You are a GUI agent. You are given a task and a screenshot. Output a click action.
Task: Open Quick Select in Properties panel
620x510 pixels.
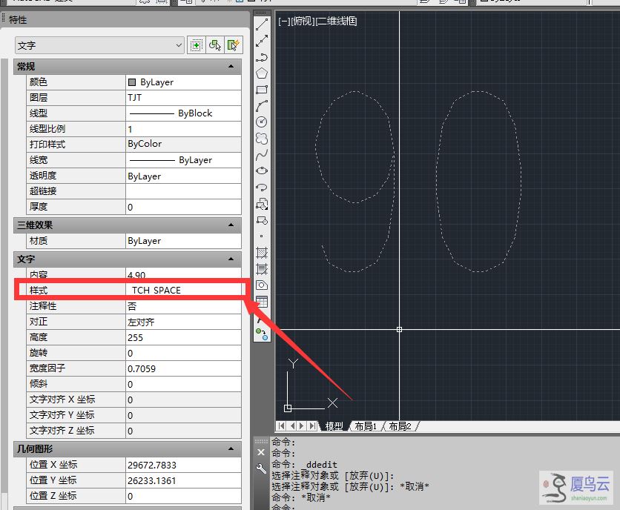click(234, 45)
